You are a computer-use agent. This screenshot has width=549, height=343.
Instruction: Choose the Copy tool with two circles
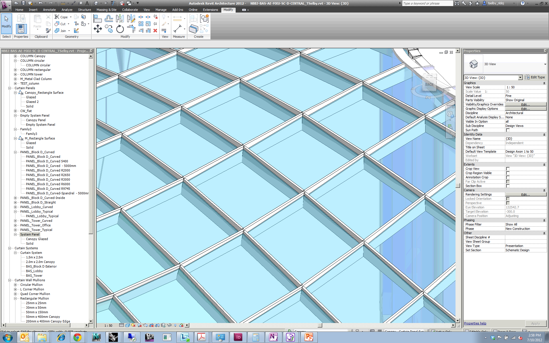coord(109,29)
